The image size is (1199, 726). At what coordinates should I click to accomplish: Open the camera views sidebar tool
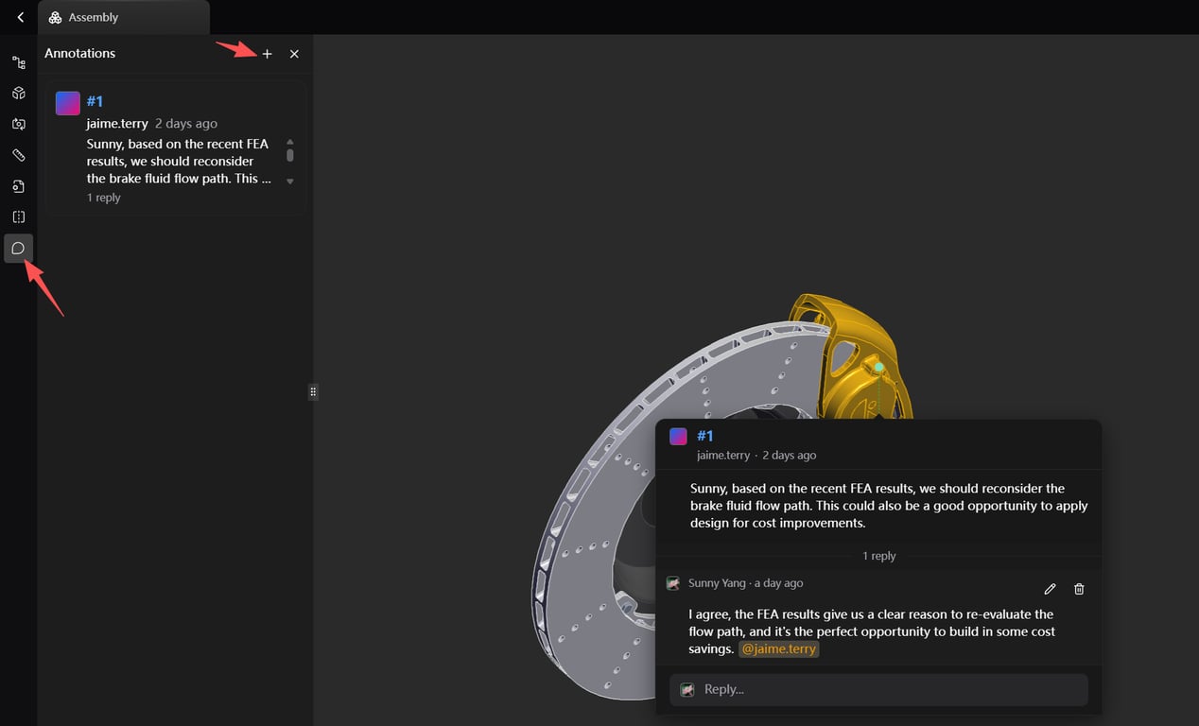[18, 124]
